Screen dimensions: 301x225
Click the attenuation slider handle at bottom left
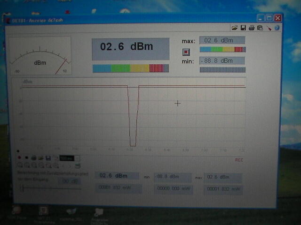21,188
